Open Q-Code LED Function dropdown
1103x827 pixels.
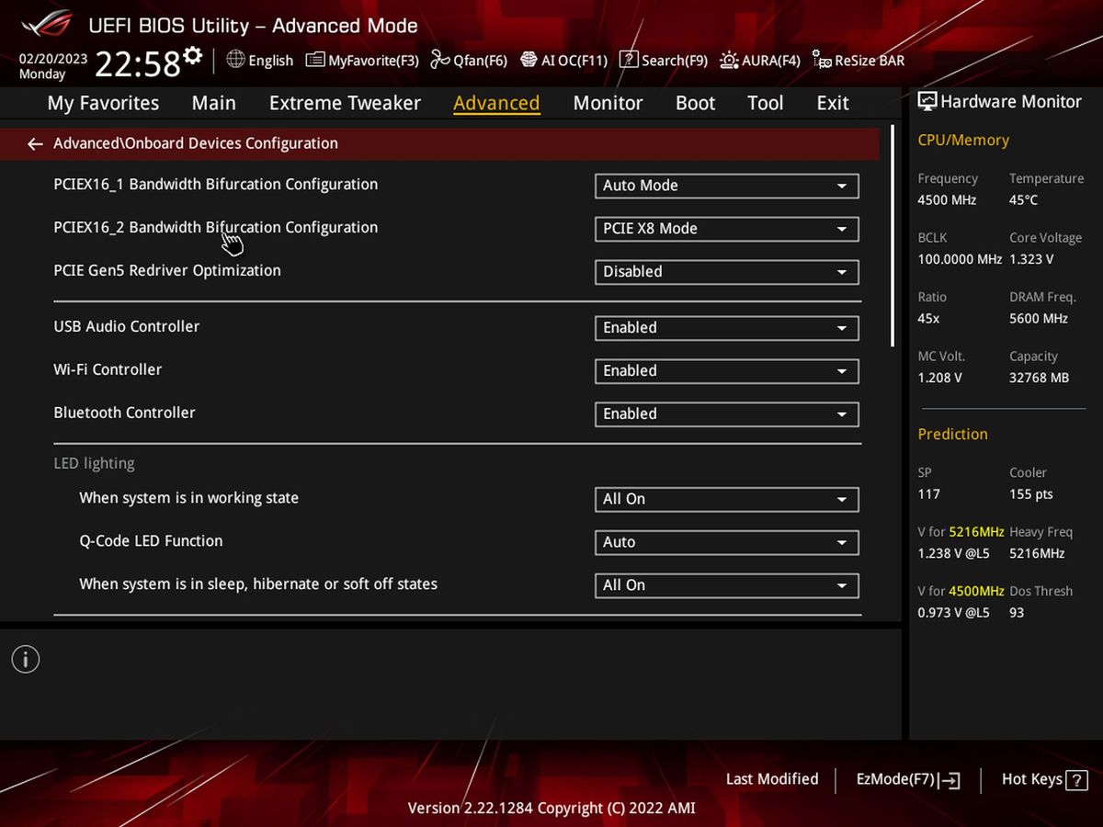click(726, 542)
